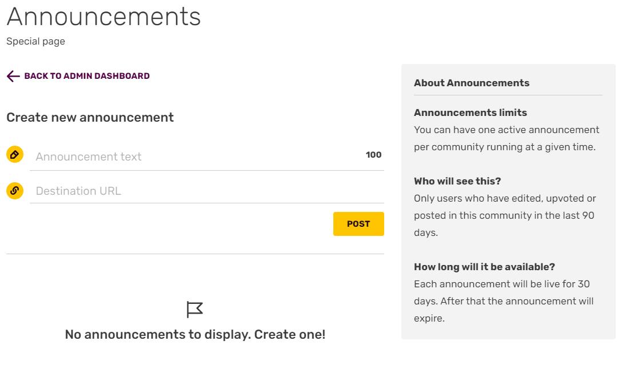Click the Announcements limits subheading
Screen dimensions: 626x365
471,113
